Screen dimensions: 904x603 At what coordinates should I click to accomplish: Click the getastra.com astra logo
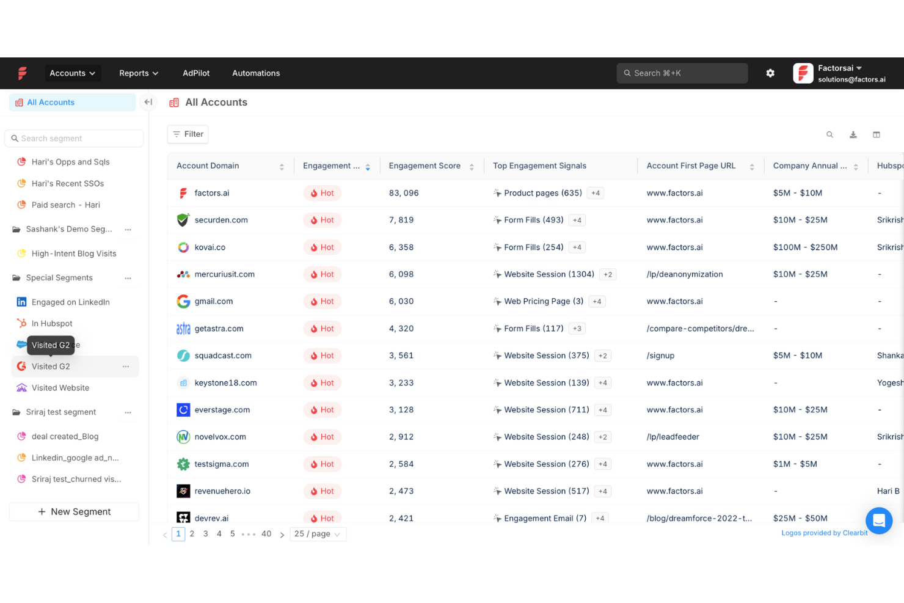(x=183, y=329)
